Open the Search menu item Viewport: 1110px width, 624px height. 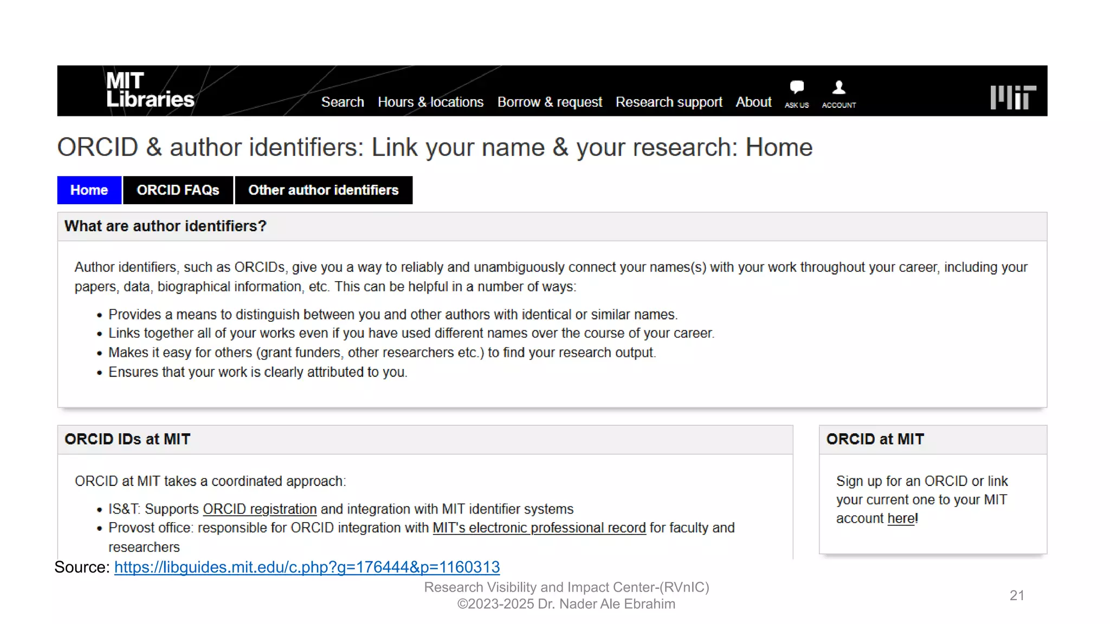(343, 102)
